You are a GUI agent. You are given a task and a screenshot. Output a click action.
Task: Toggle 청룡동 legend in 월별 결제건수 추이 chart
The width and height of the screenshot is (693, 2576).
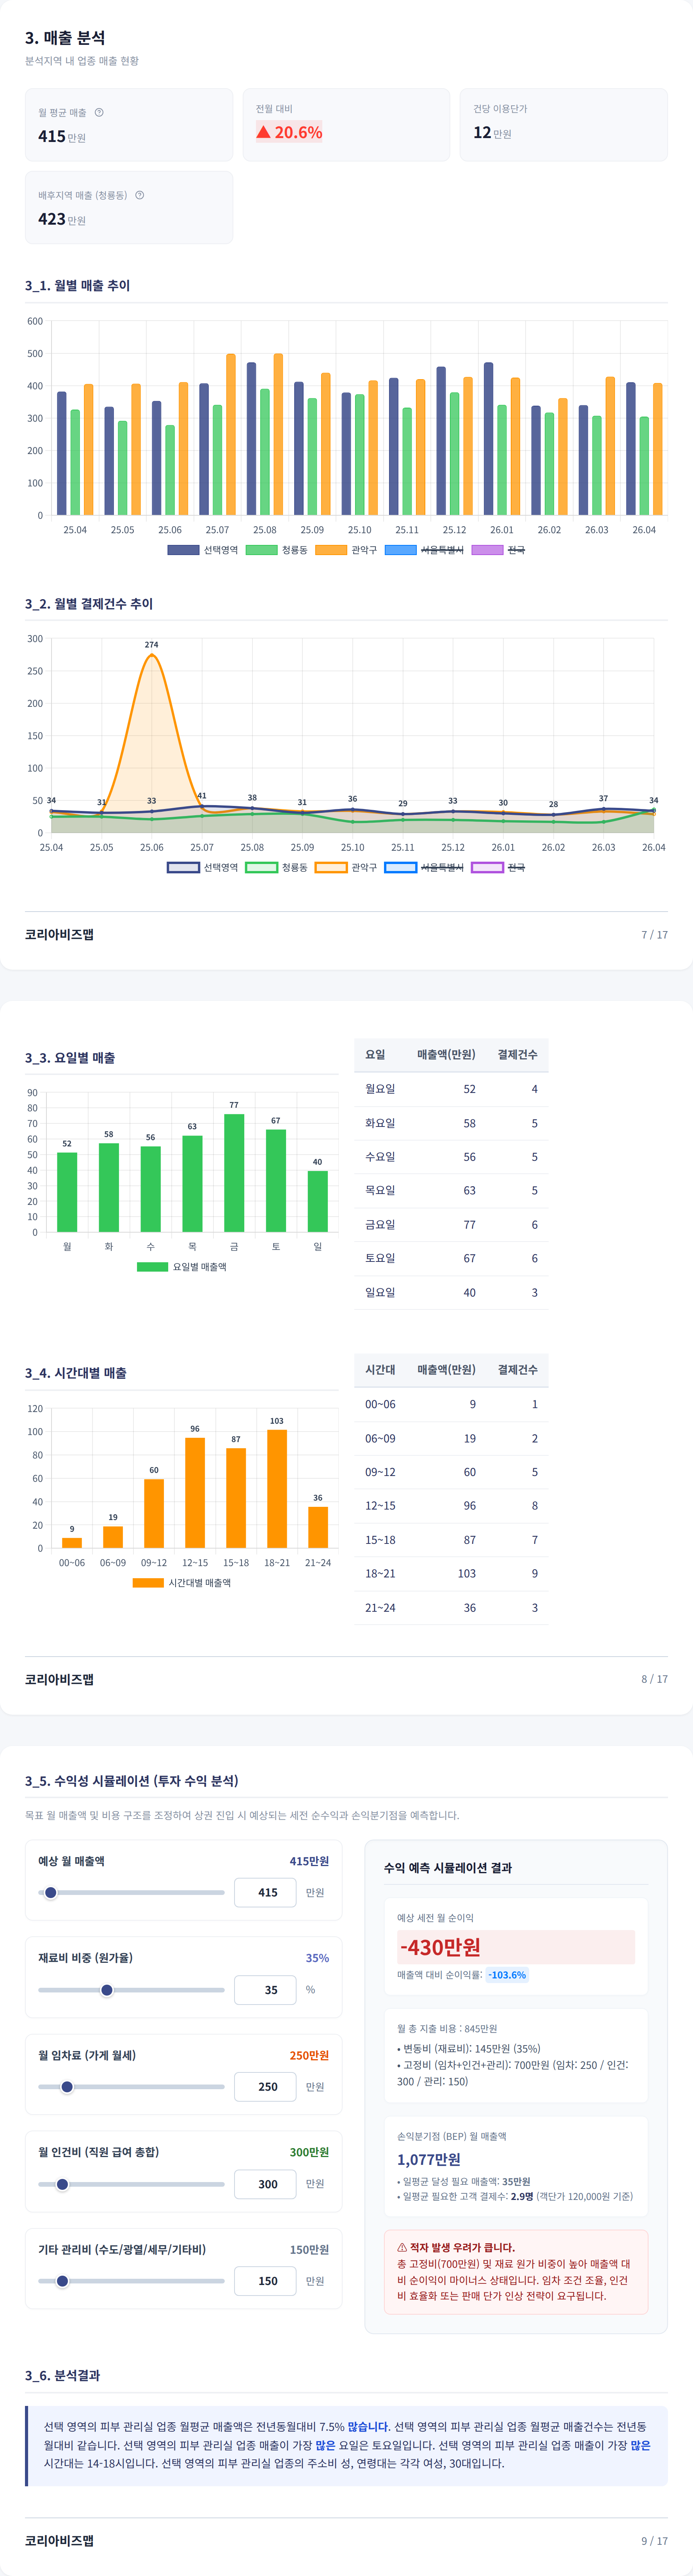click(x=277, y=867)
